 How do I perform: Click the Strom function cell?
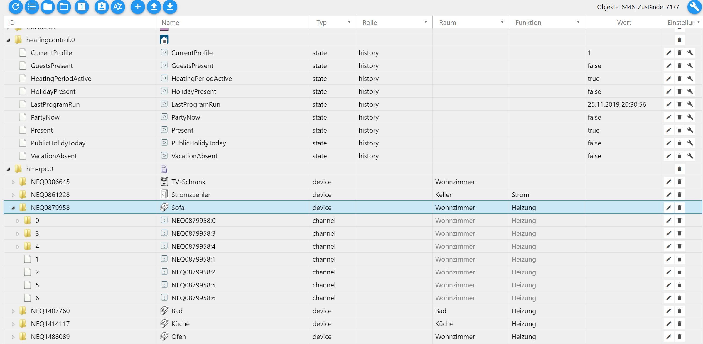pyautogui.click(x=520, y=195)
